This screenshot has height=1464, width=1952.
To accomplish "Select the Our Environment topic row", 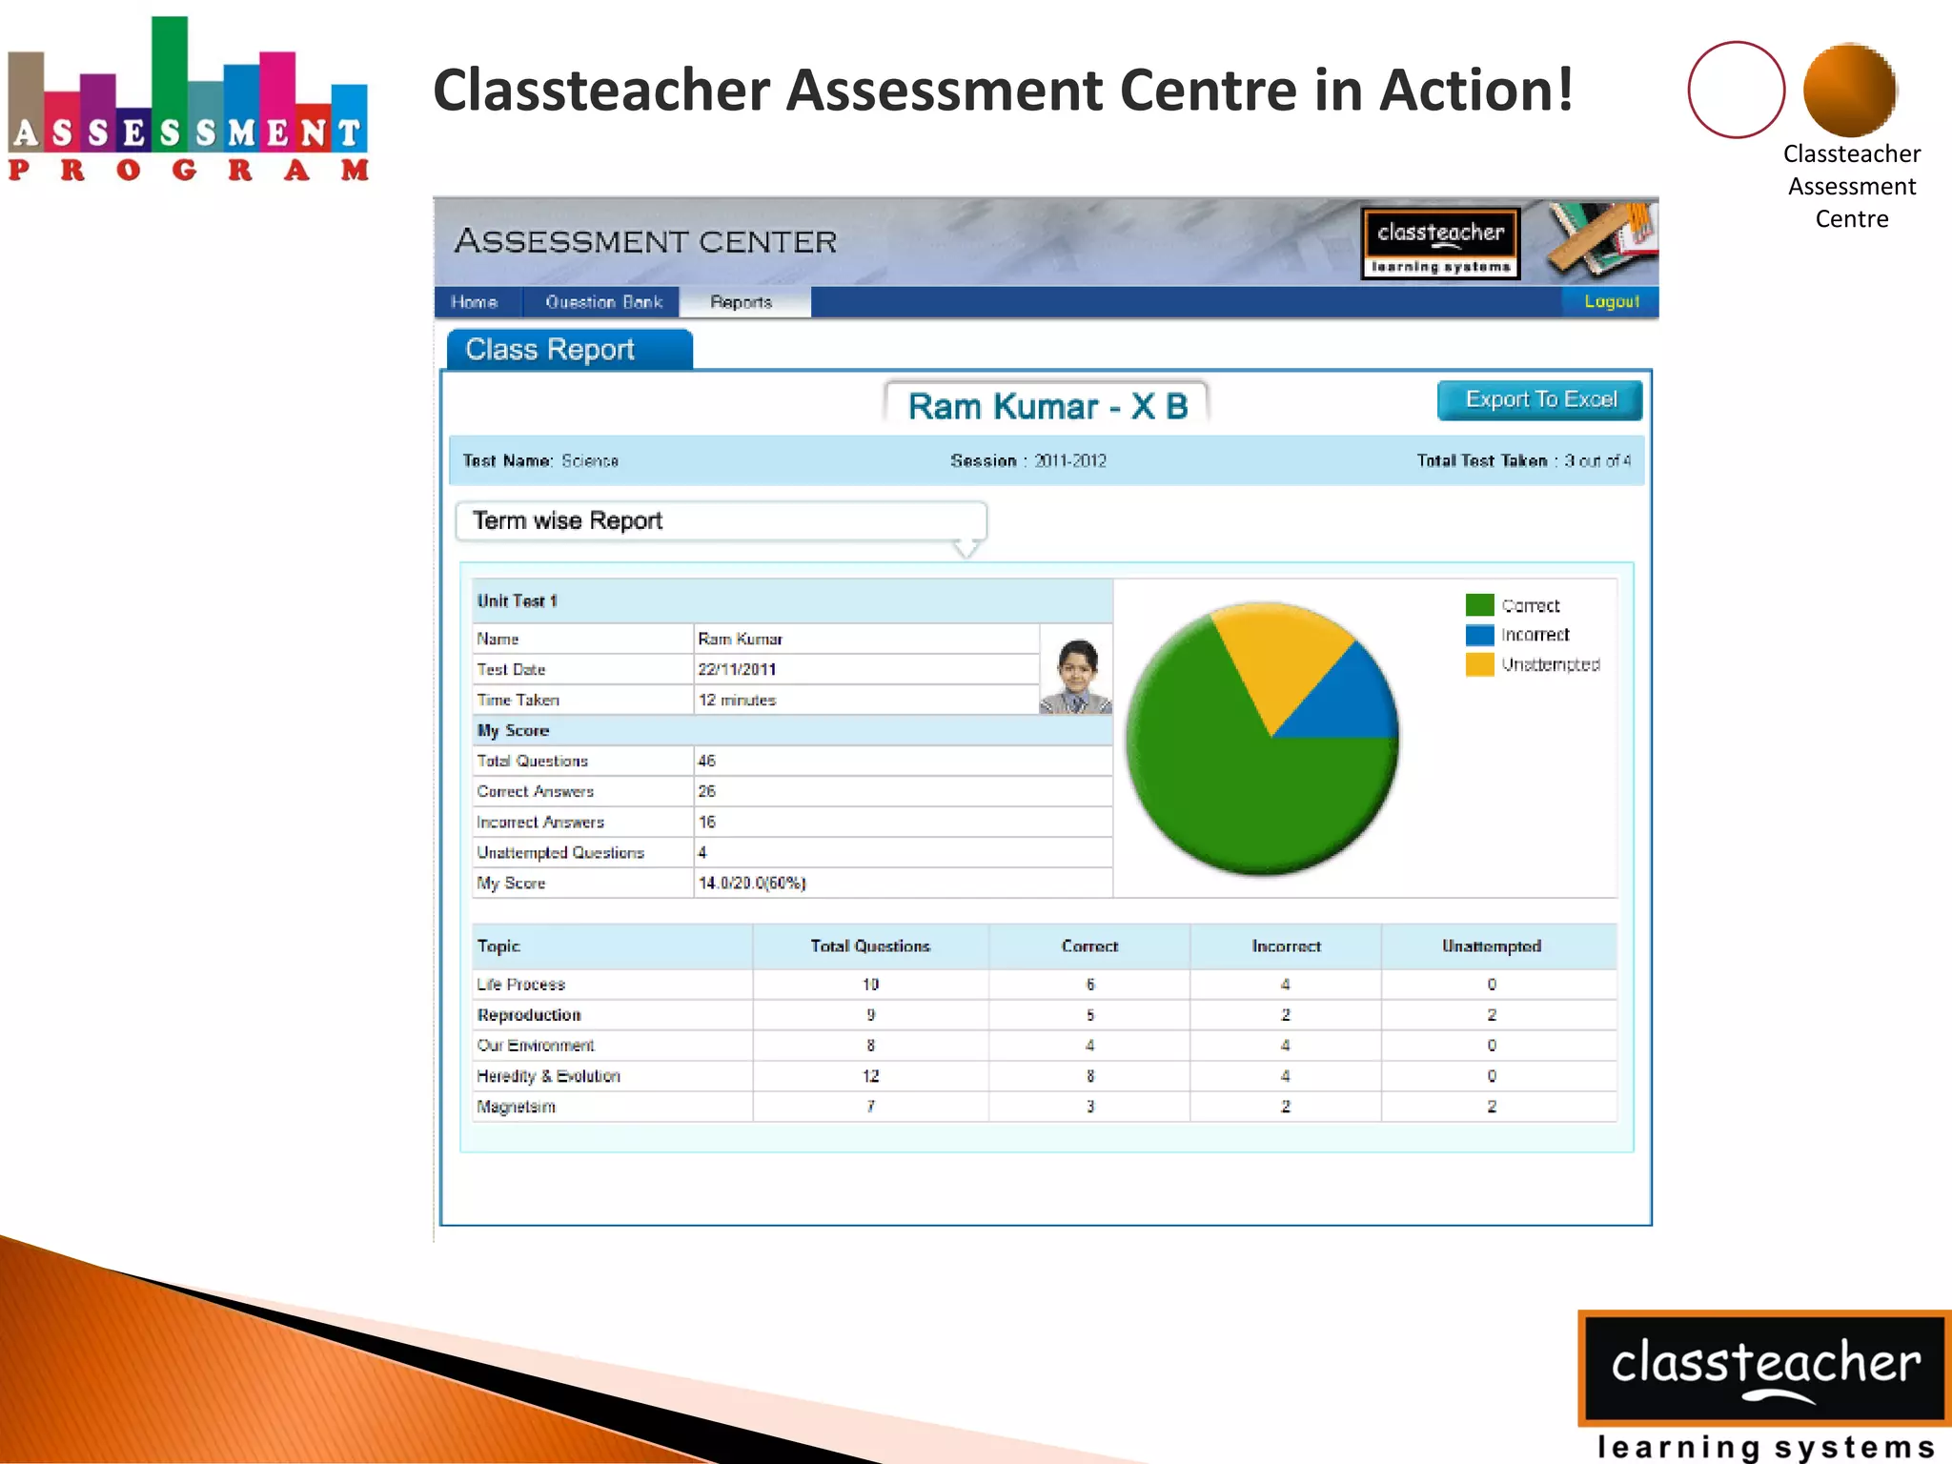I will (x=1045, y=1045).
